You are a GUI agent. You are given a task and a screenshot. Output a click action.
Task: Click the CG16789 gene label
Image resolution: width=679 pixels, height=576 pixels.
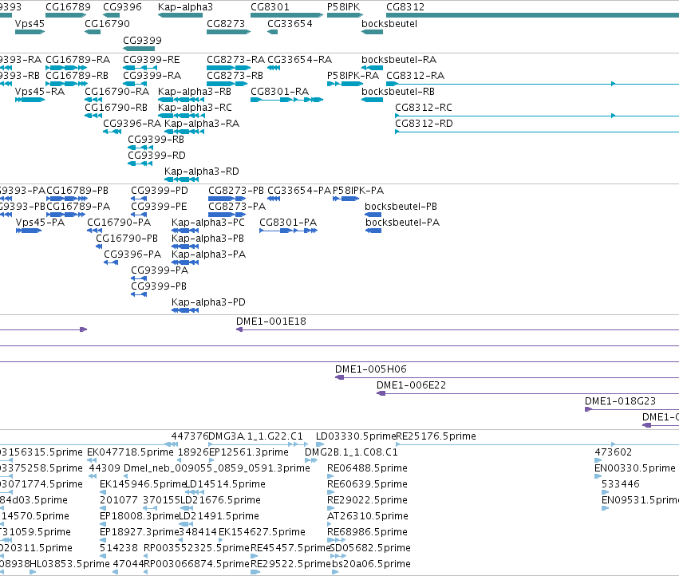[x=68, y=7]
